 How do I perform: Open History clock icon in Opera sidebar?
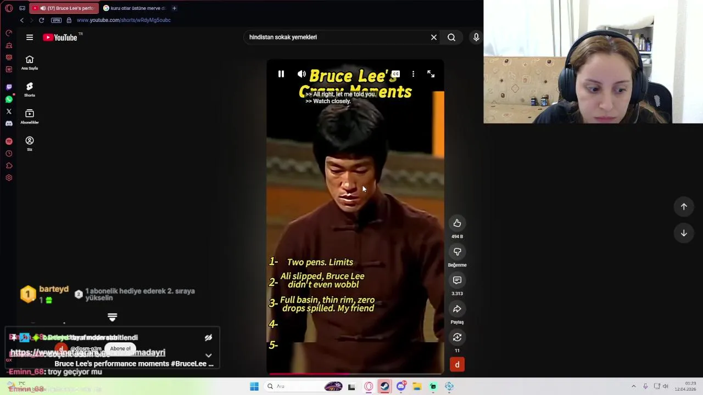point(9,154)
